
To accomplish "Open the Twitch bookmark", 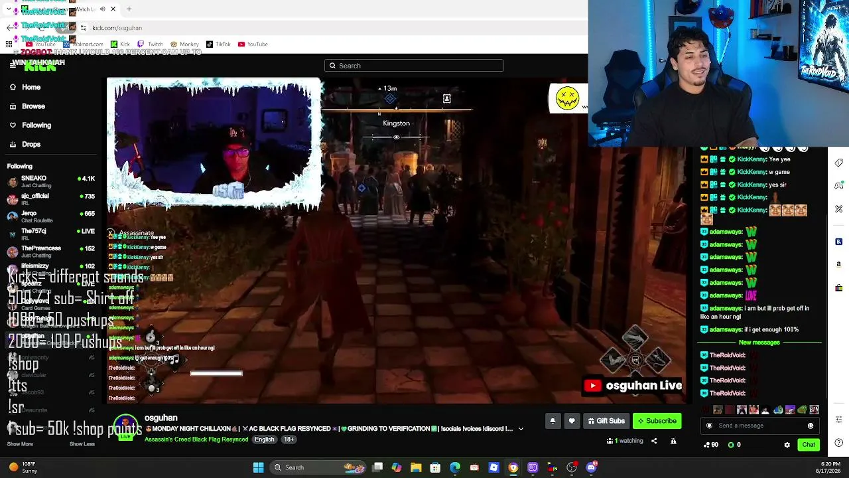I will [150, 44].
